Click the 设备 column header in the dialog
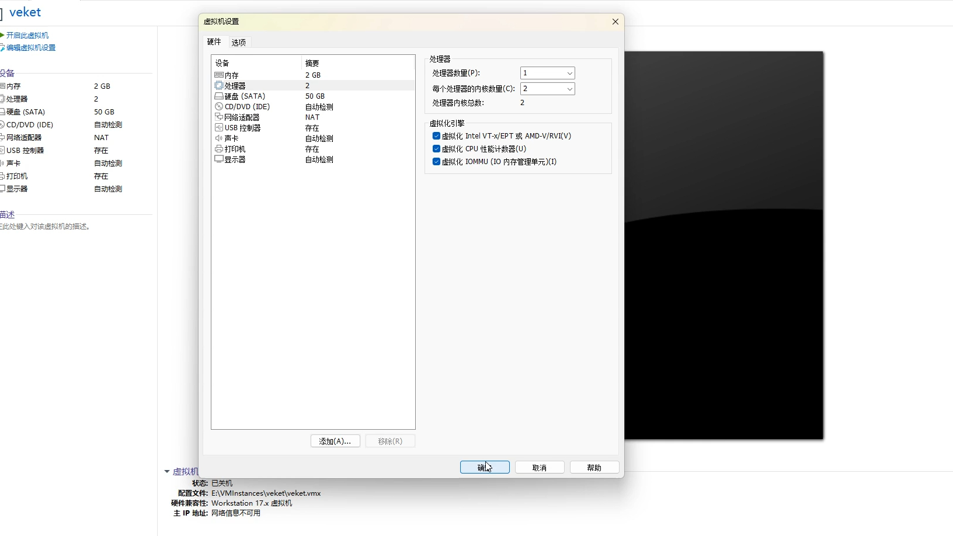The height and width of the screenshot is (536, 953). pos(256,62)
